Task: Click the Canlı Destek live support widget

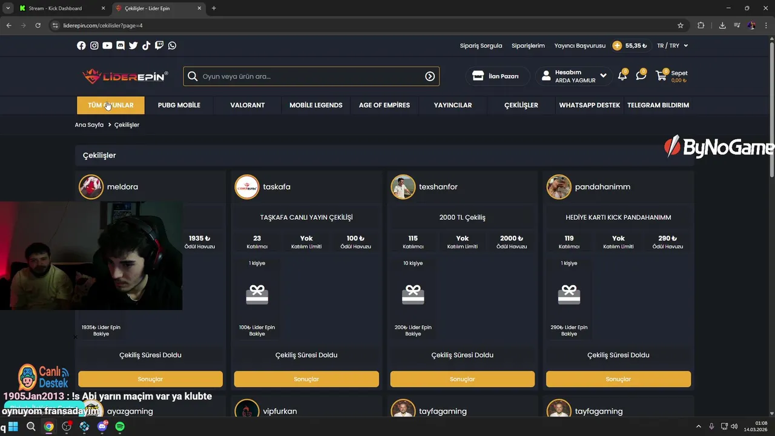Action: (x=44, y=377)
